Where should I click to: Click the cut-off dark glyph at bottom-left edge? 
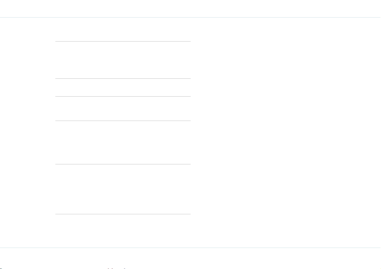(1, 268)
